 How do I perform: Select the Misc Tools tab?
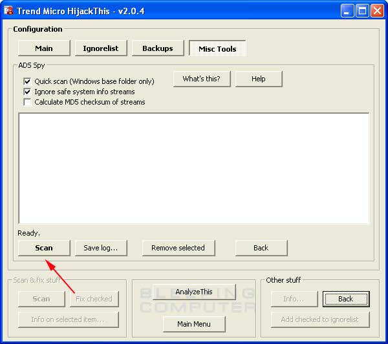[217, 48]
